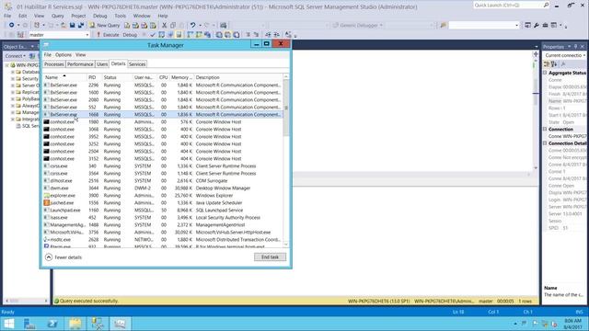Click the categorized icon in Properties panel
The image size is (589, 331).
point(547,64)
